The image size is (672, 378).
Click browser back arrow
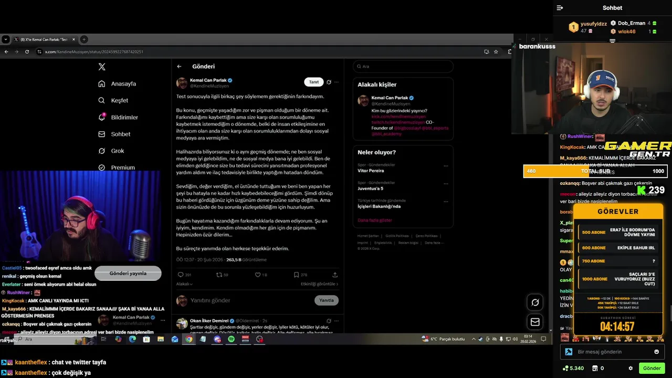[6, 51]
